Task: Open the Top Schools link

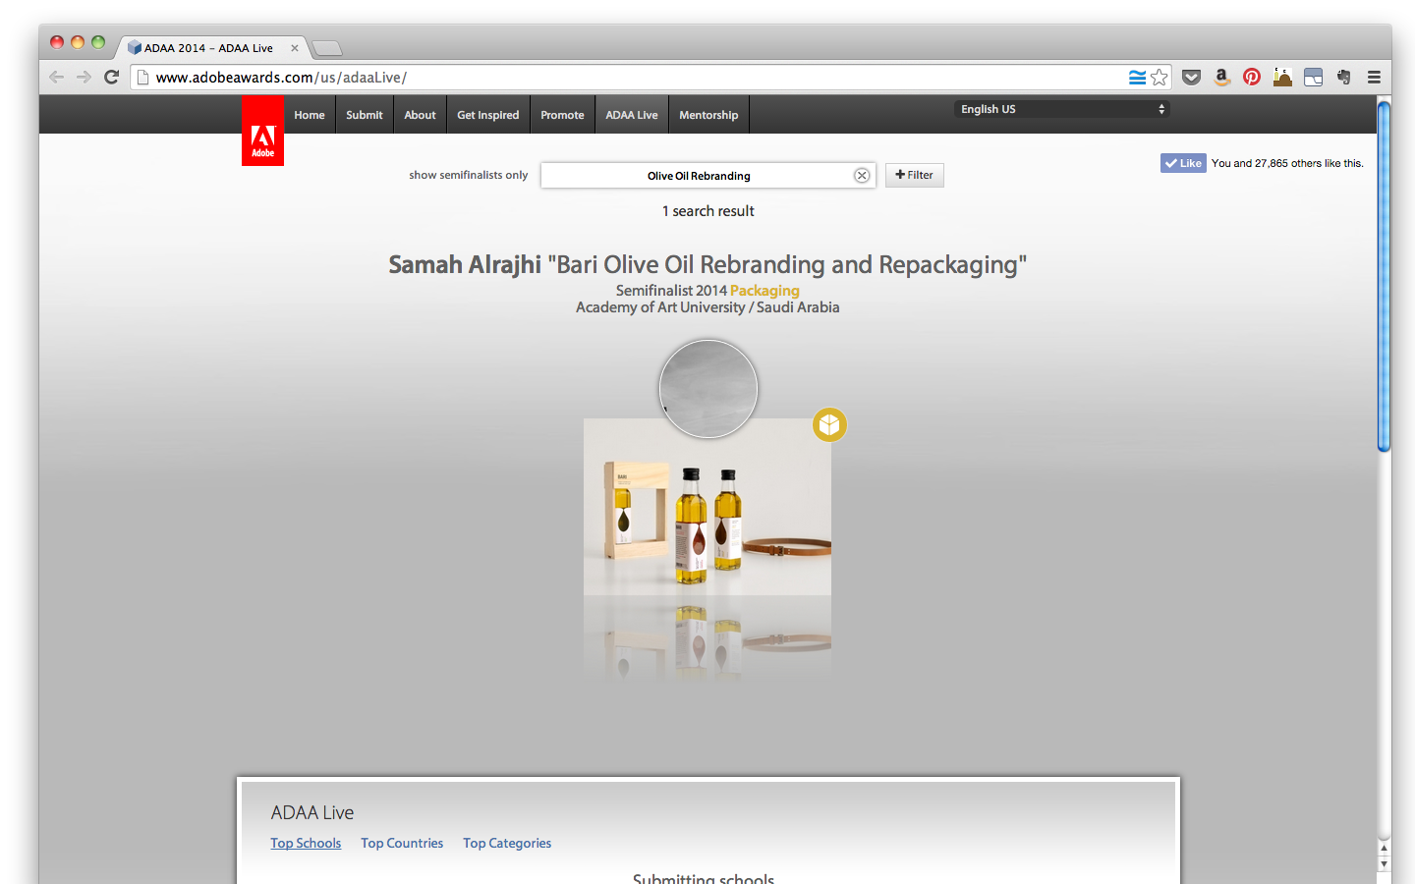Action: (x=306, y=843)
